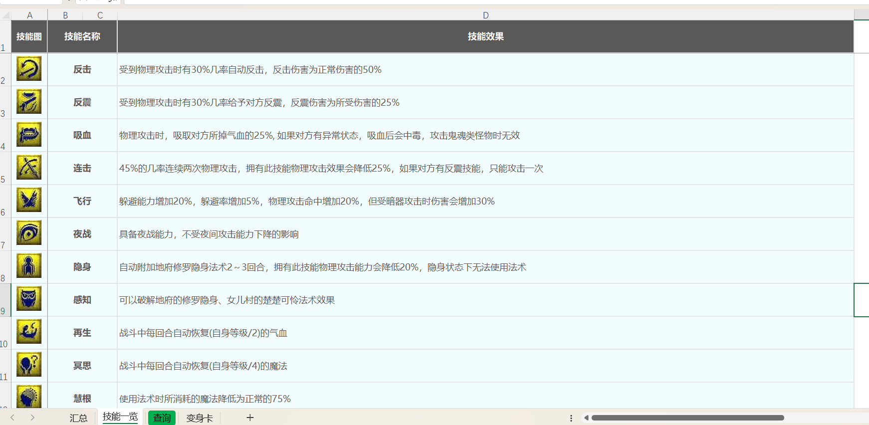Select column D header
The height and width of the screenshot is (425, 869).
pyautogui.click(x=485, y=15)
